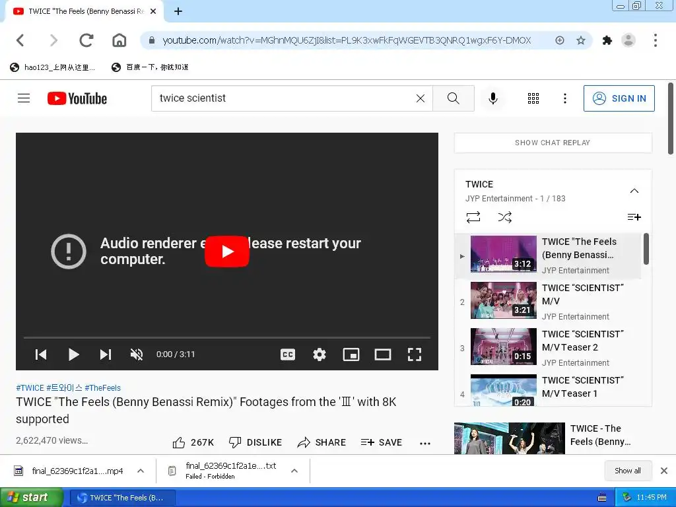Open the browser home page
This screenshot has height=507, width=676.
point(119,40)
